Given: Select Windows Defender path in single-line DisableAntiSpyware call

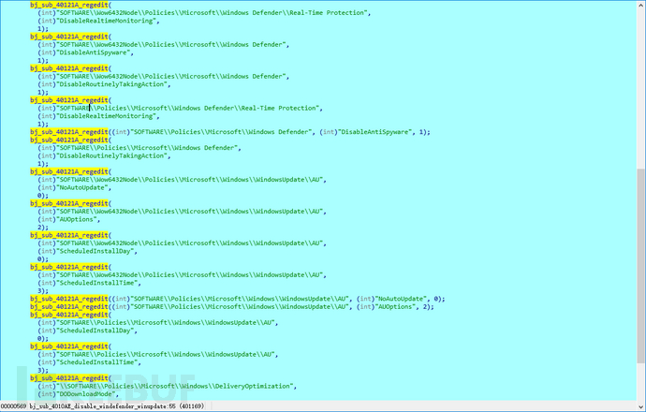Looking at the screenshot, I should pos(222,132).
